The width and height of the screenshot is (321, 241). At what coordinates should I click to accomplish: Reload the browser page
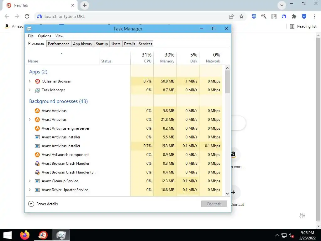[x=27, y=16]
